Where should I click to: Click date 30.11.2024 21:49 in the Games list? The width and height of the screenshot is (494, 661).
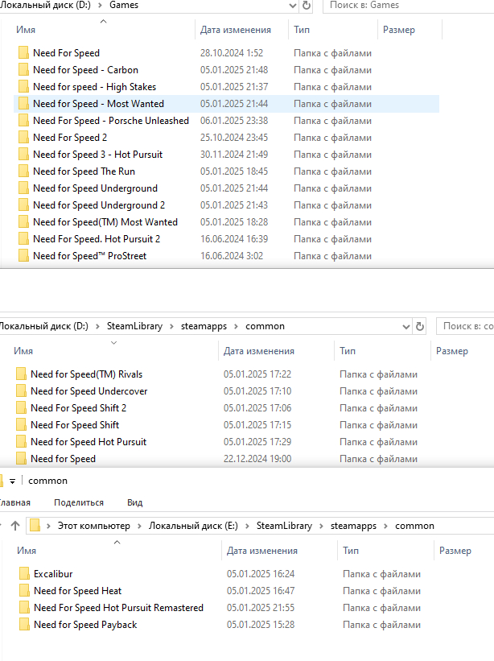click(x=234, y=155)
